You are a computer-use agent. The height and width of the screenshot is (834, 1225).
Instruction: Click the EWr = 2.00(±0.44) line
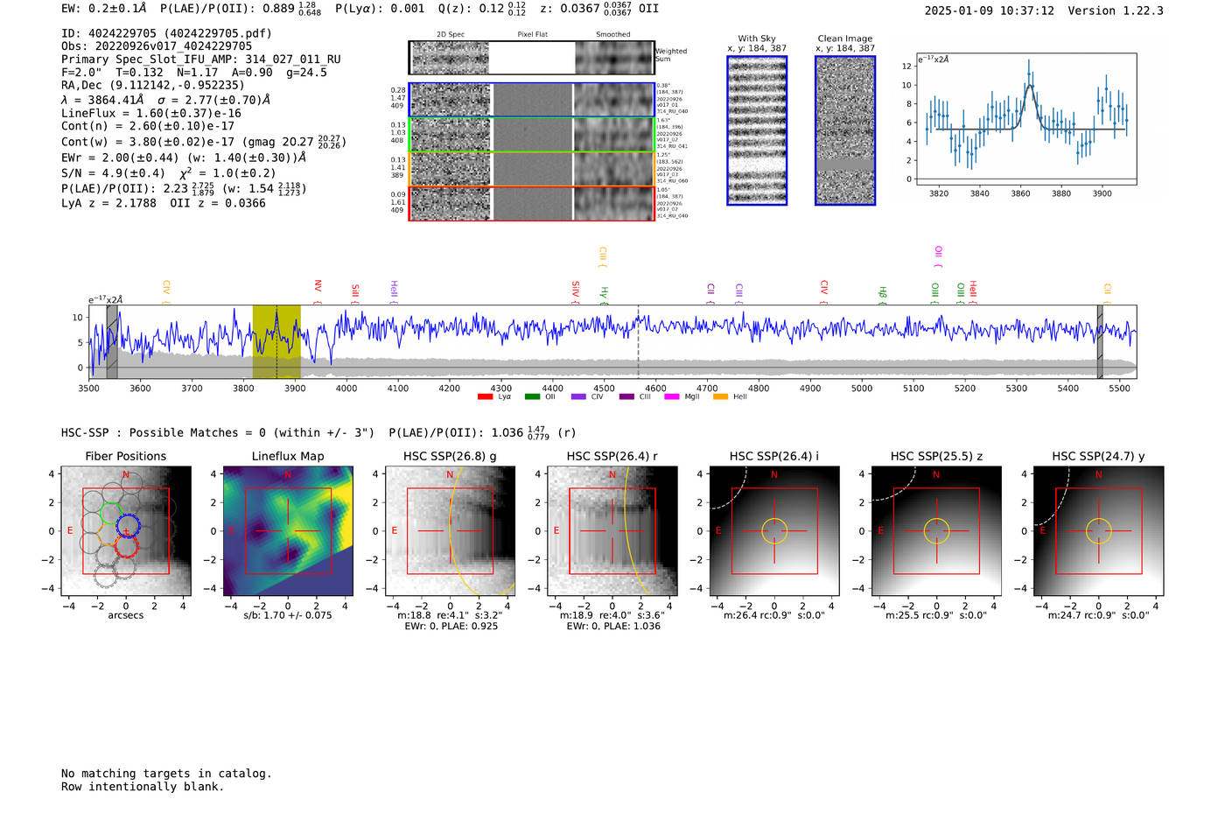[x=184, y=158]
